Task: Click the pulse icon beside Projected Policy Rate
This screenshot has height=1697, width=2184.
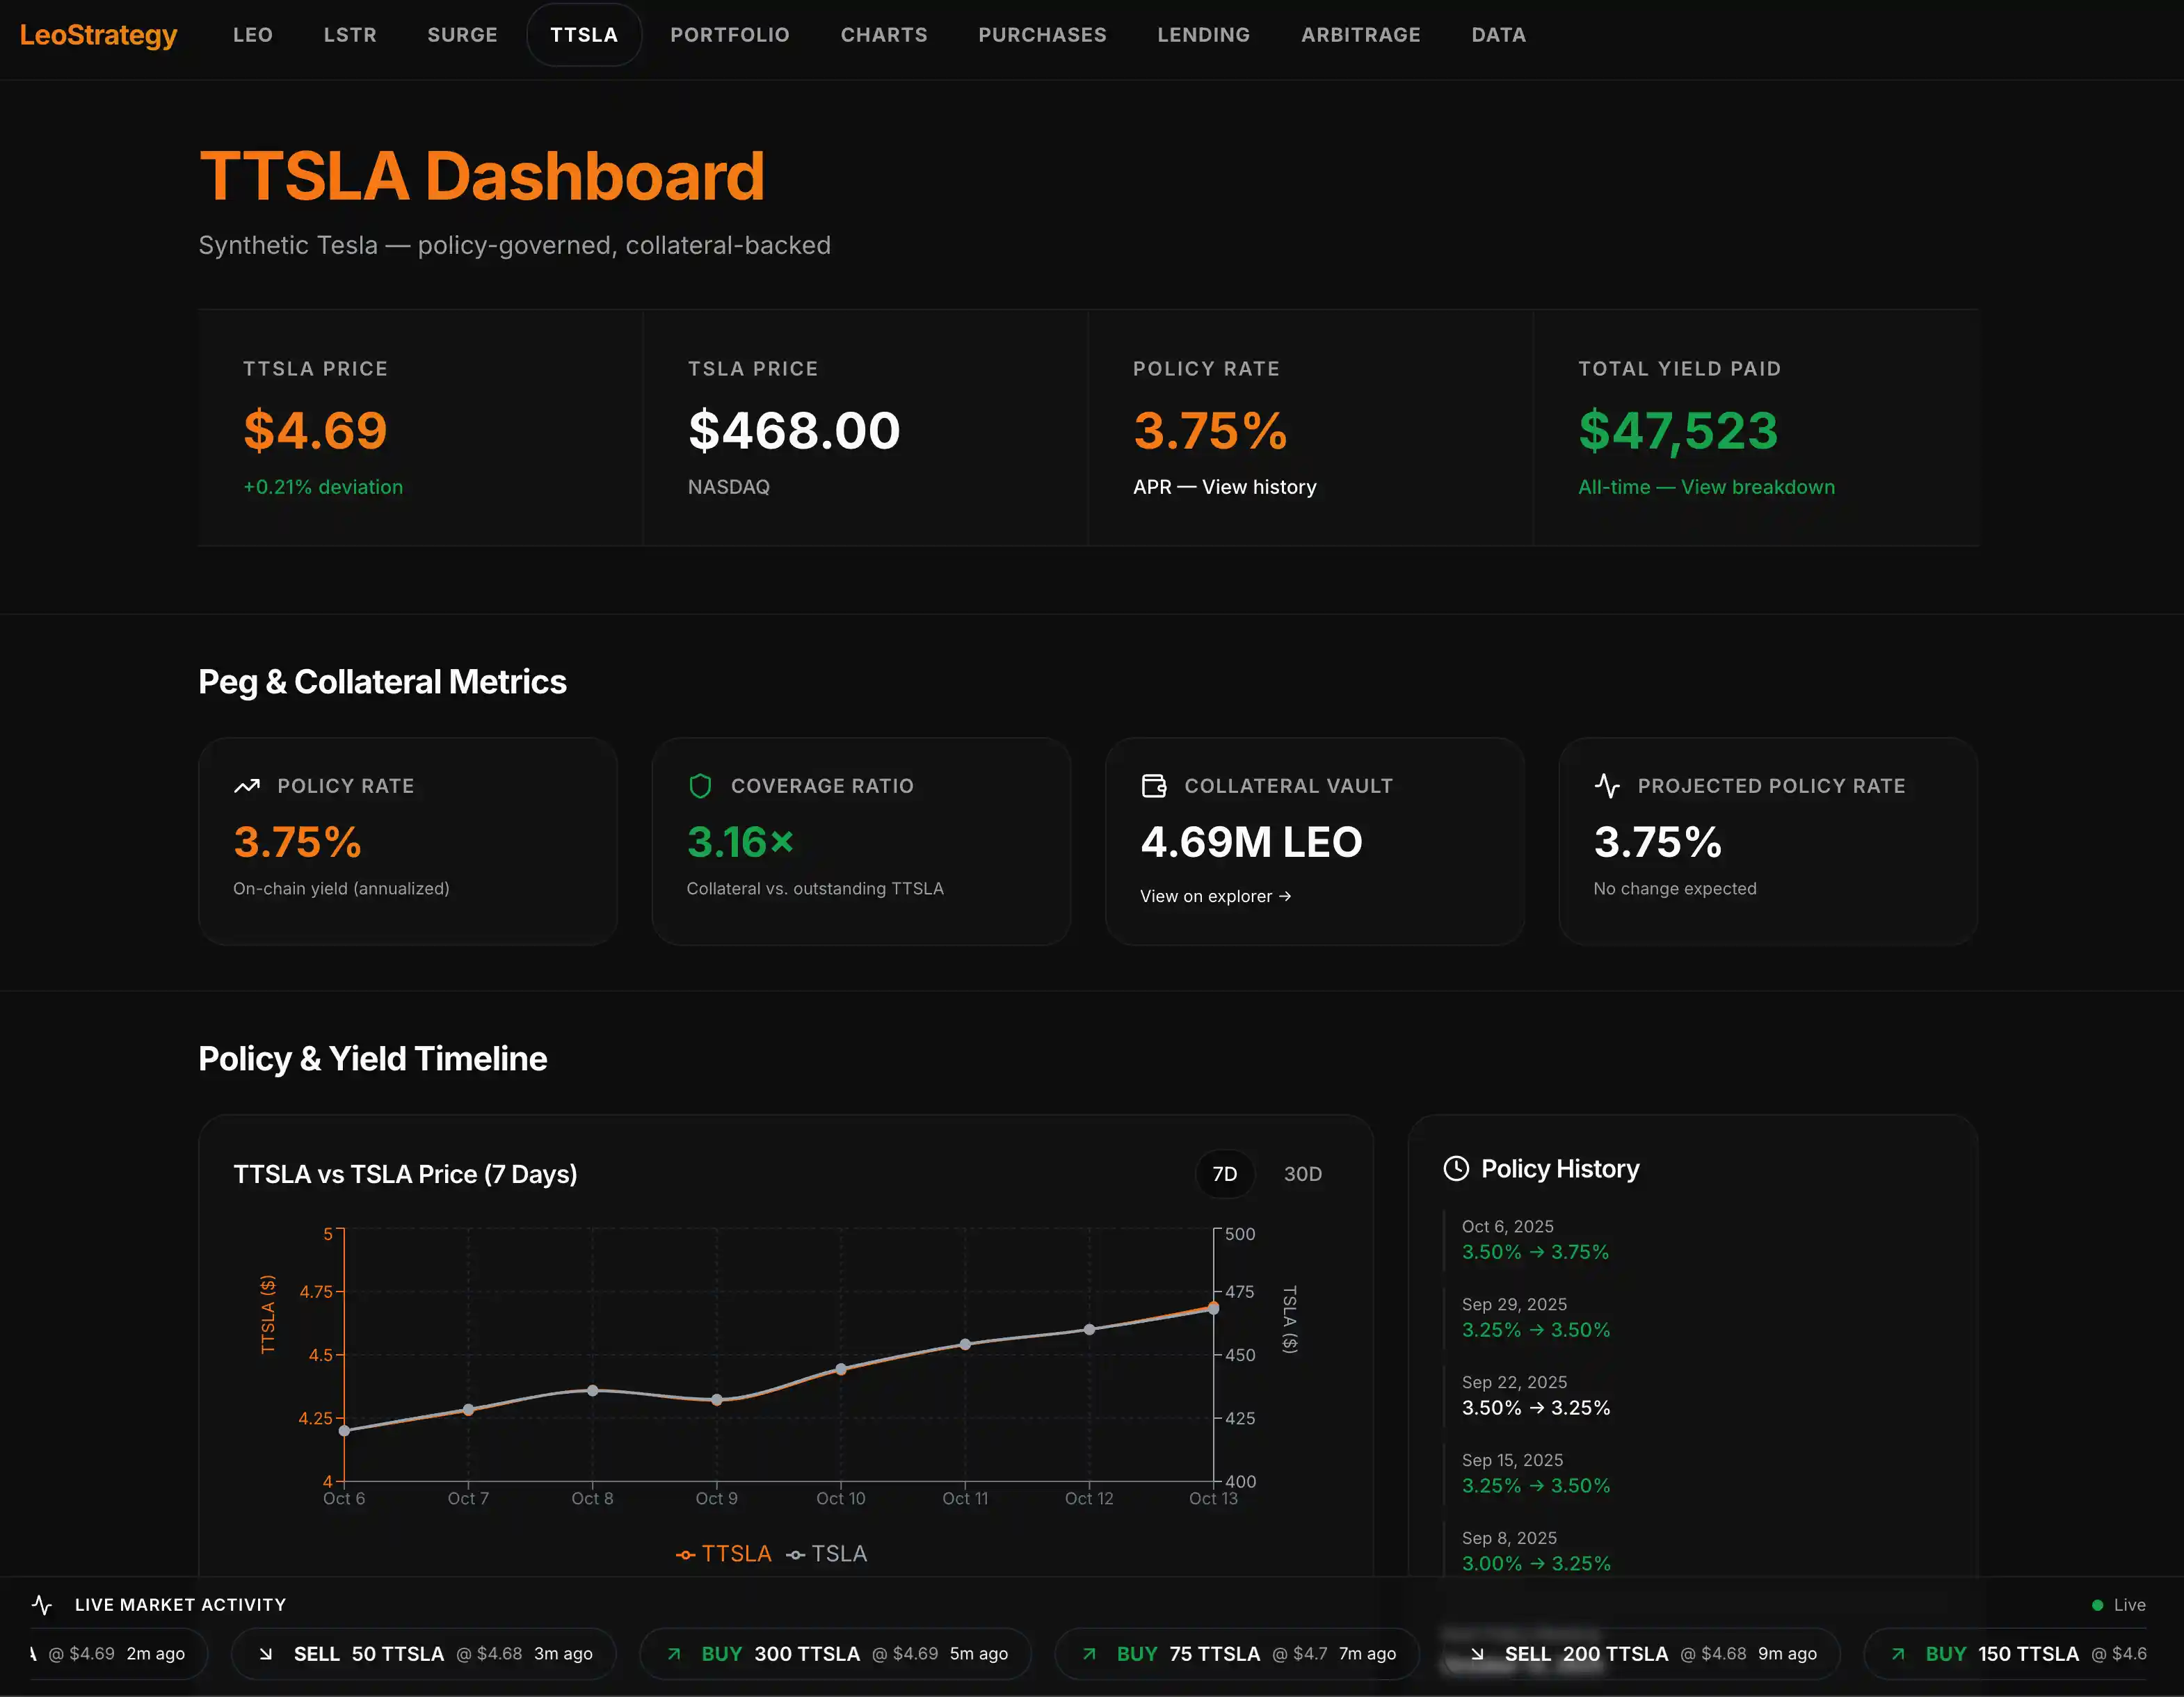Action: (1607, 786)
